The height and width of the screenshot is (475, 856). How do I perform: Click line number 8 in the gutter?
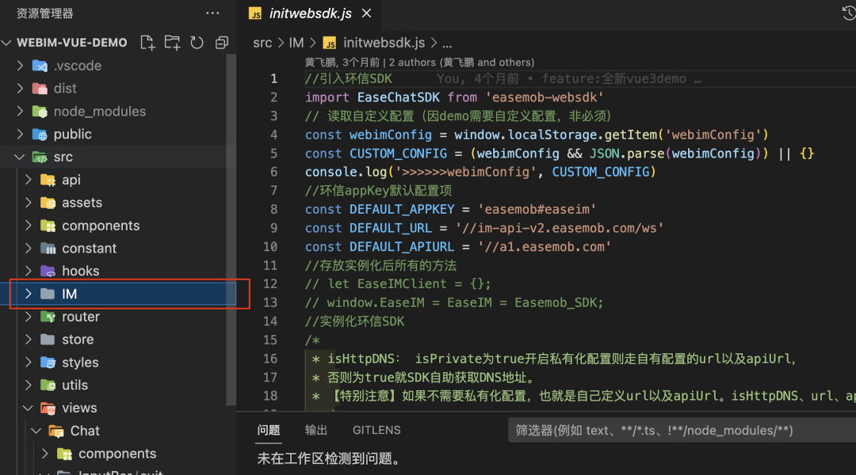click(273, 210)
